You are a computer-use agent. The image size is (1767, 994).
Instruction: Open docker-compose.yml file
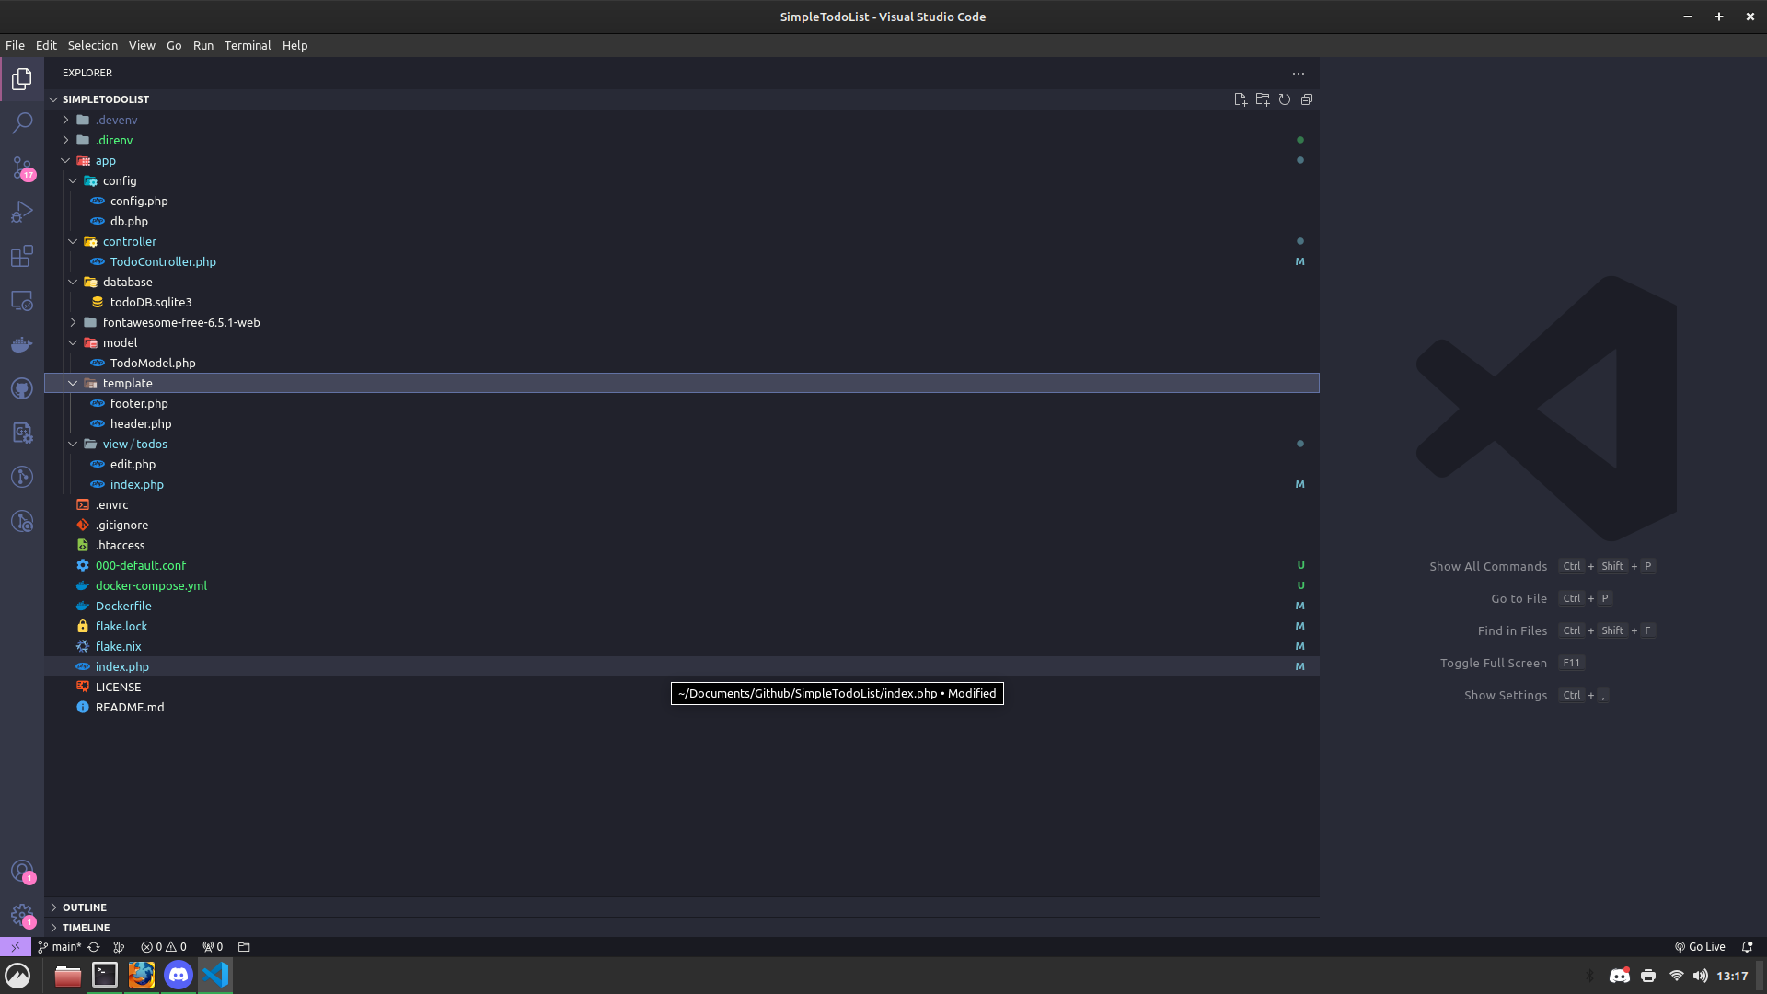click(151, 585)
